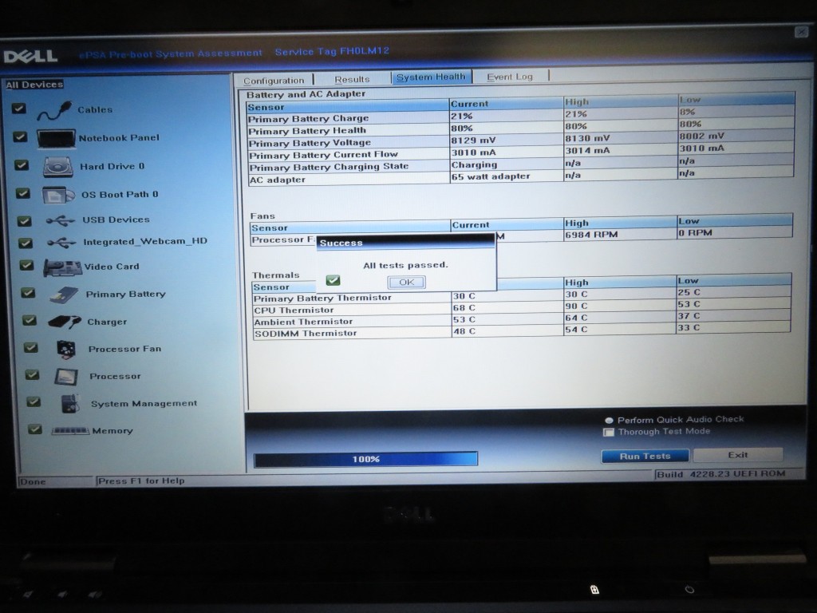The image size is (817, 613).
Task: Click the Success dialog title bar
Action: coord(405,243)
